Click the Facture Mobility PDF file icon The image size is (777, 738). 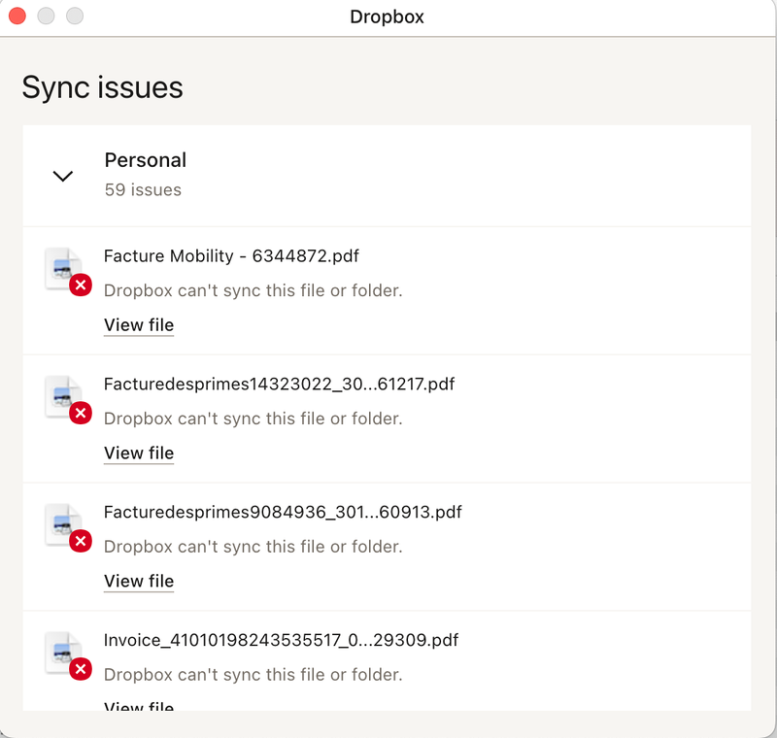click(63, 266)
